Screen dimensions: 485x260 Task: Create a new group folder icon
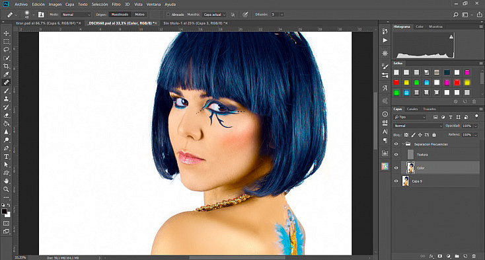457,256
